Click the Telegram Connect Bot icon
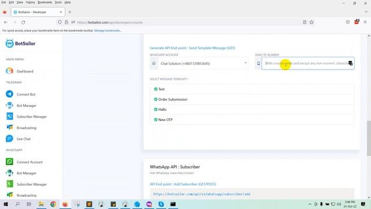371x209 pixels. point(9,94)
